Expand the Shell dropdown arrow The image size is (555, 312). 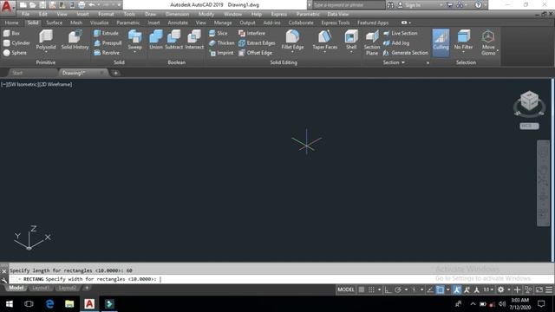tap(351, 52)
